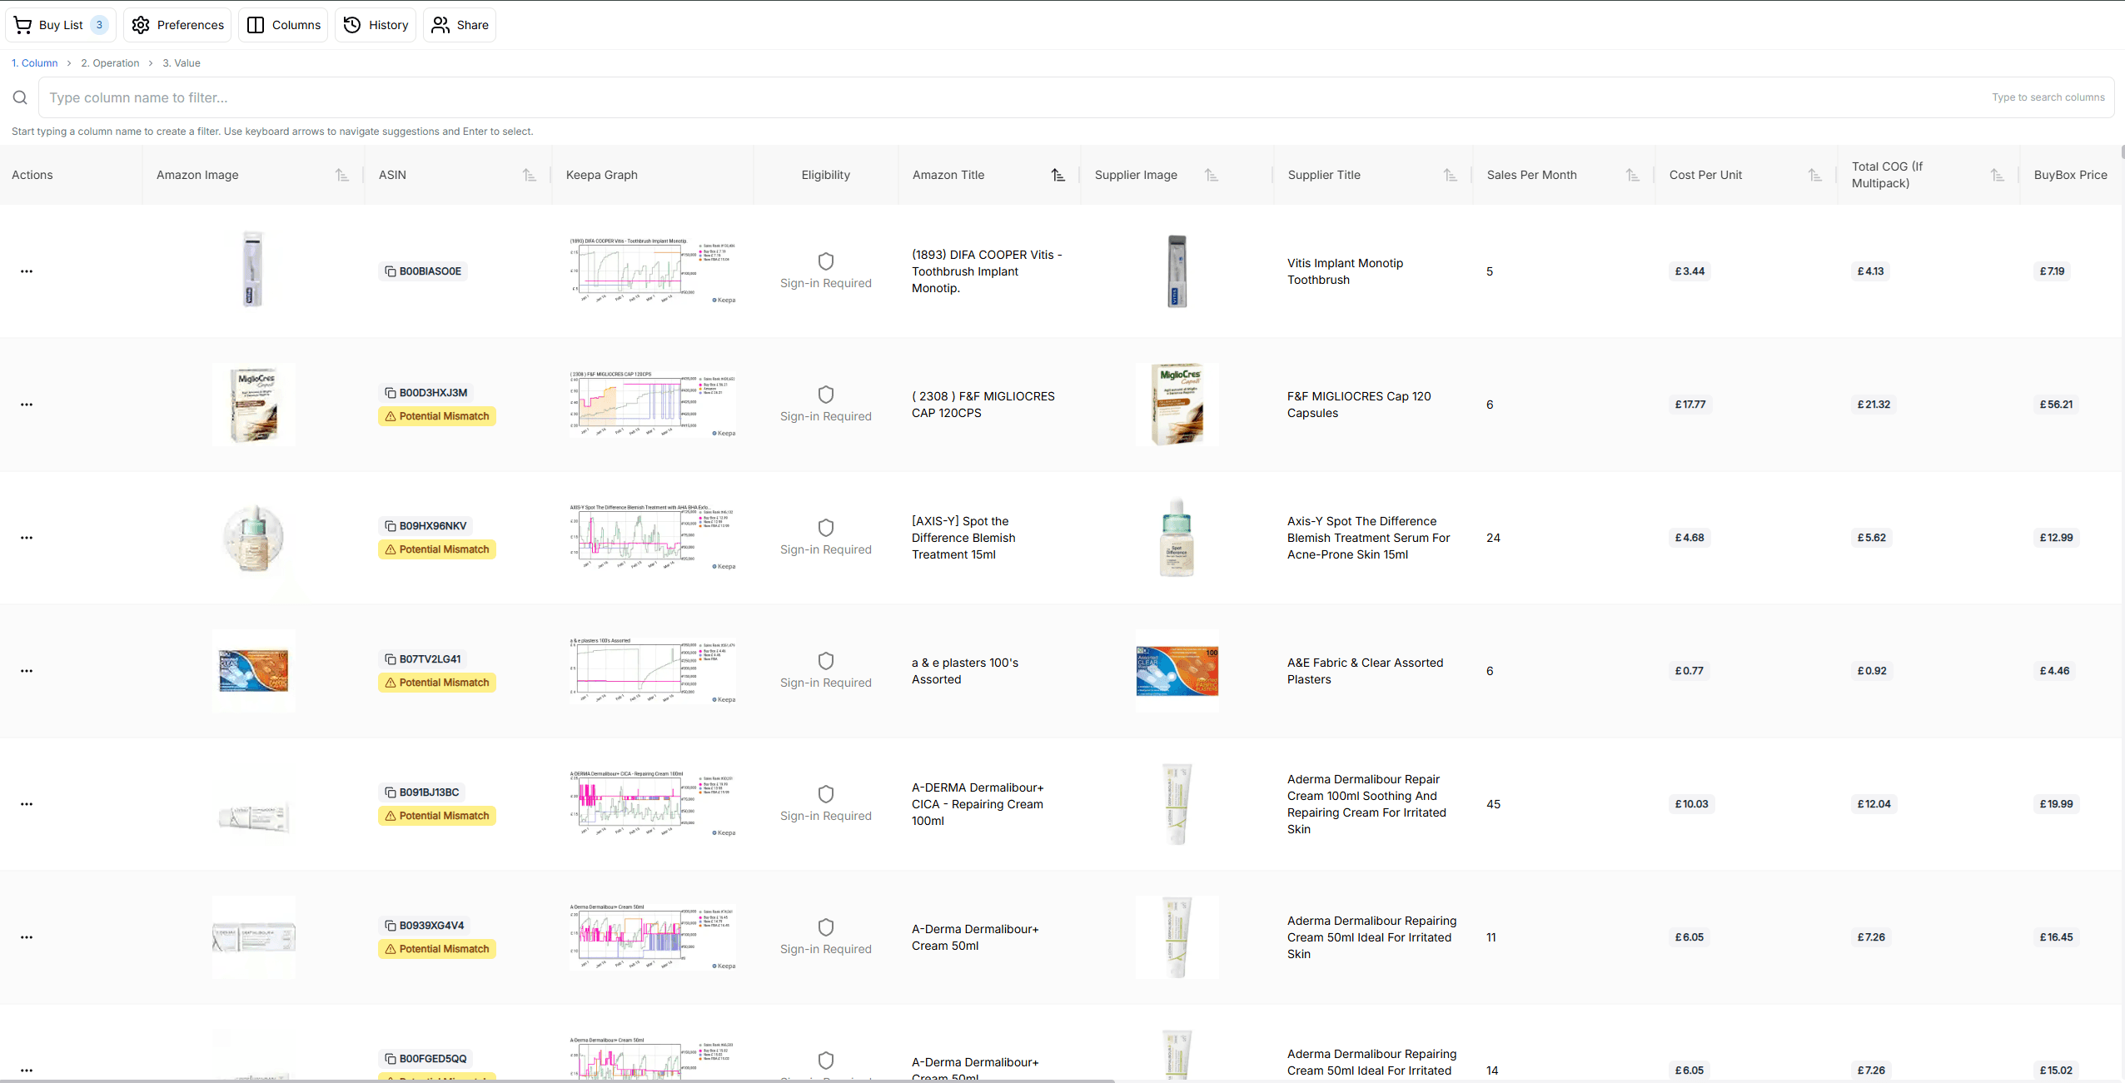Sort by Amazon Image column
Image resolution: width=2125 pixels, height=1083 pixels.
pyautogui.click(x=342, y=175)
